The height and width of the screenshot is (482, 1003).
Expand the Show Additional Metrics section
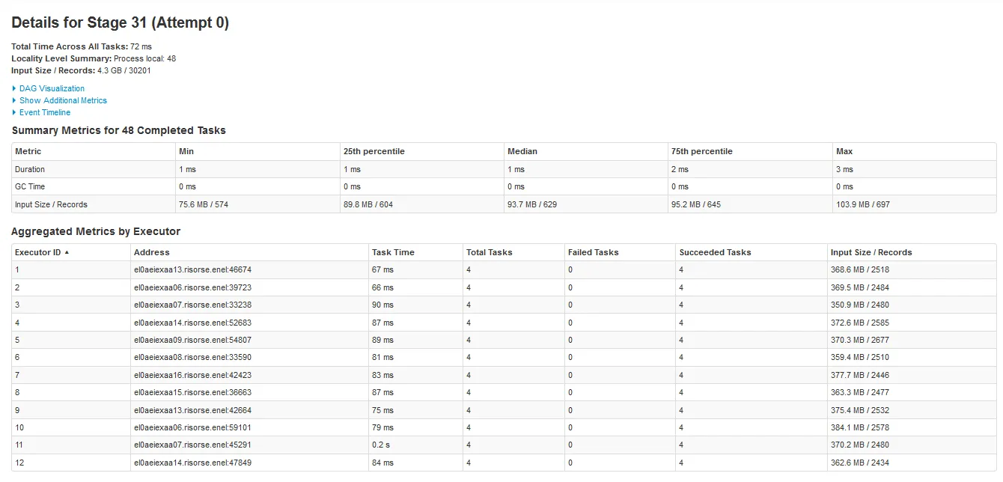pos(63,100)
